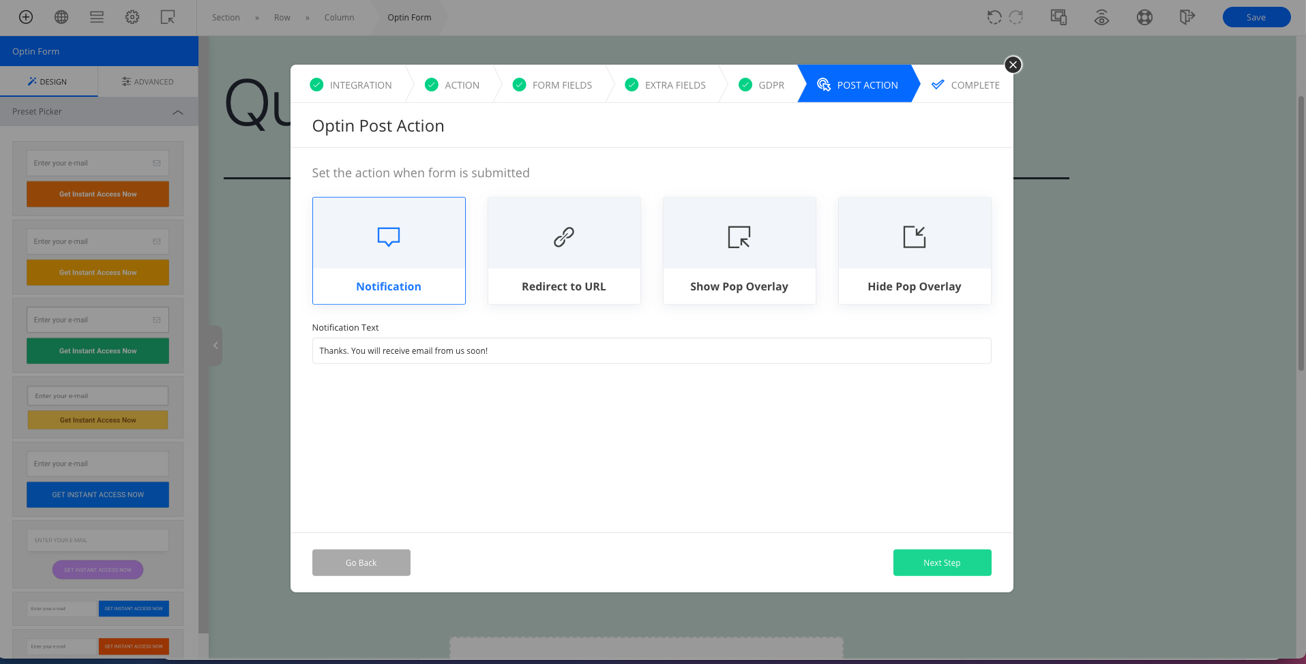
Task: Select the Notification post action
Action: click(389, 251)
